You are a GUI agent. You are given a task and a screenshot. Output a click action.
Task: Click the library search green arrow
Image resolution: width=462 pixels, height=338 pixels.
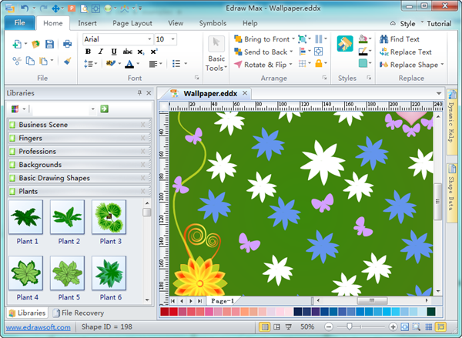(x=104, y=109)
